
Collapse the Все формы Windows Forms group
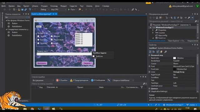[6, 21]
